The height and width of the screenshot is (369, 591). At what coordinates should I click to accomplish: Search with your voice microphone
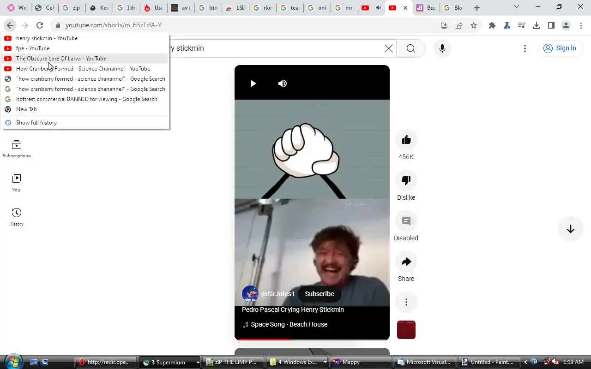442,48
